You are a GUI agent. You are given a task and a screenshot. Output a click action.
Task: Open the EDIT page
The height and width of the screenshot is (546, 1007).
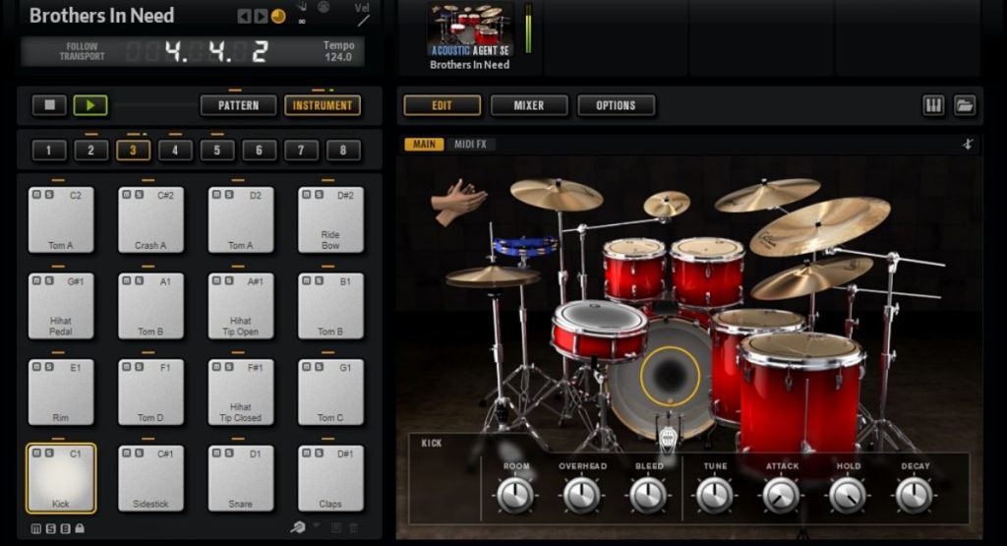[442, 105]
